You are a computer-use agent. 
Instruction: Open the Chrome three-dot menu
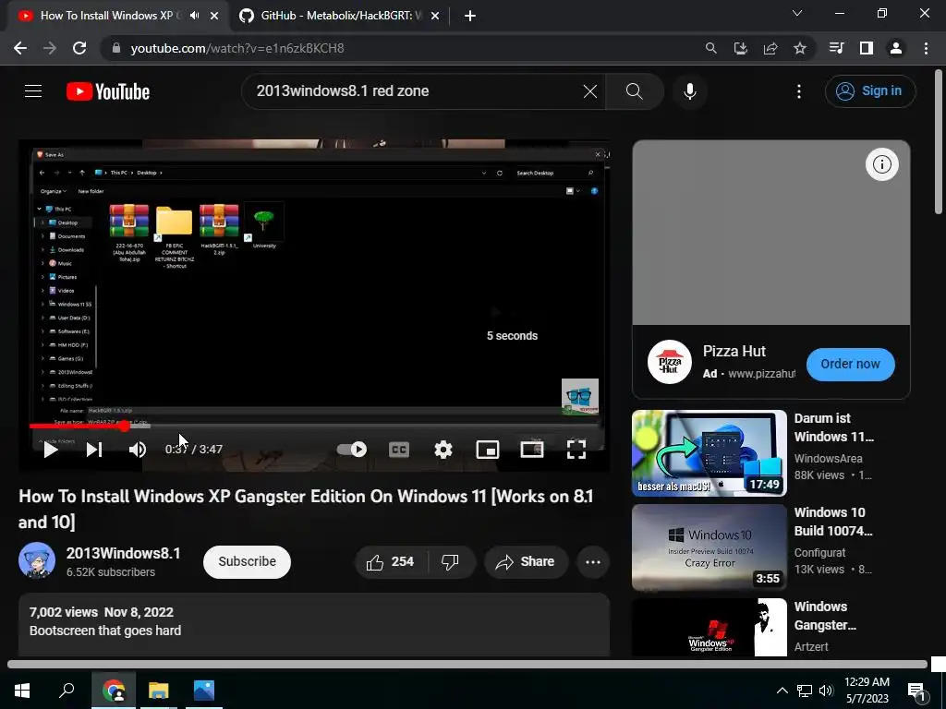(926, 48)
